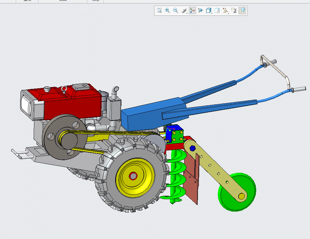Toggle the Perspective View button
Screen dimensions: 310x239
coord(242,10)
